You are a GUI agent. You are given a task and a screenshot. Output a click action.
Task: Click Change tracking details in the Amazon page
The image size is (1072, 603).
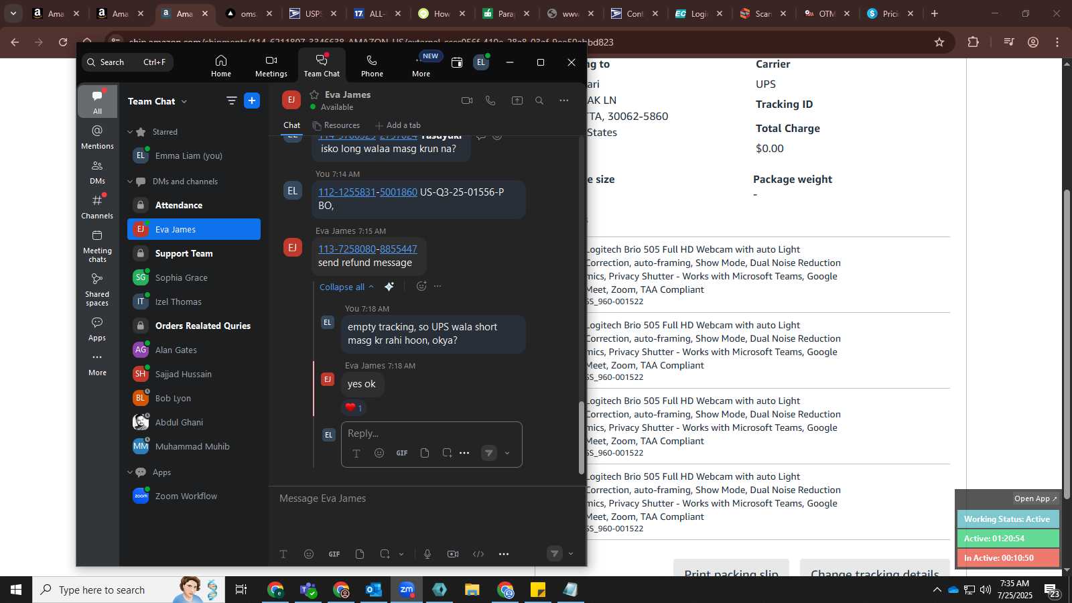coord(875,569)
